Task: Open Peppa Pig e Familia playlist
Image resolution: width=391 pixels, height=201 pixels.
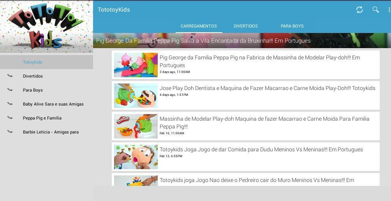Action: 46,118
